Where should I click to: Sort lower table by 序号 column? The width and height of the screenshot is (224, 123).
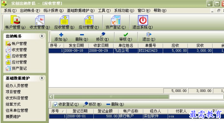coord(58,111)
